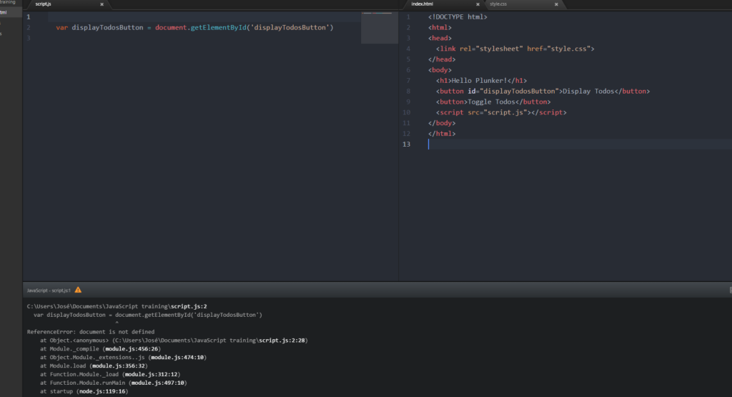Close the index.html tab
Screen dimensions: 732x397
click(478, 4)
